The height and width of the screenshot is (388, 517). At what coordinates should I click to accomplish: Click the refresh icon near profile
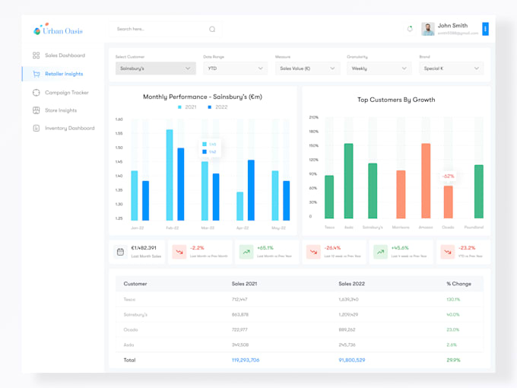pyautogui.click(x=410, y=29)
